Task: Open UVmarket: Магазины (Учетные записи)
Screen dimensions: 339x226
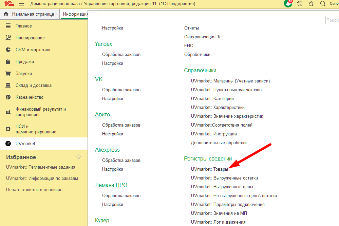Action: [230, 81]
